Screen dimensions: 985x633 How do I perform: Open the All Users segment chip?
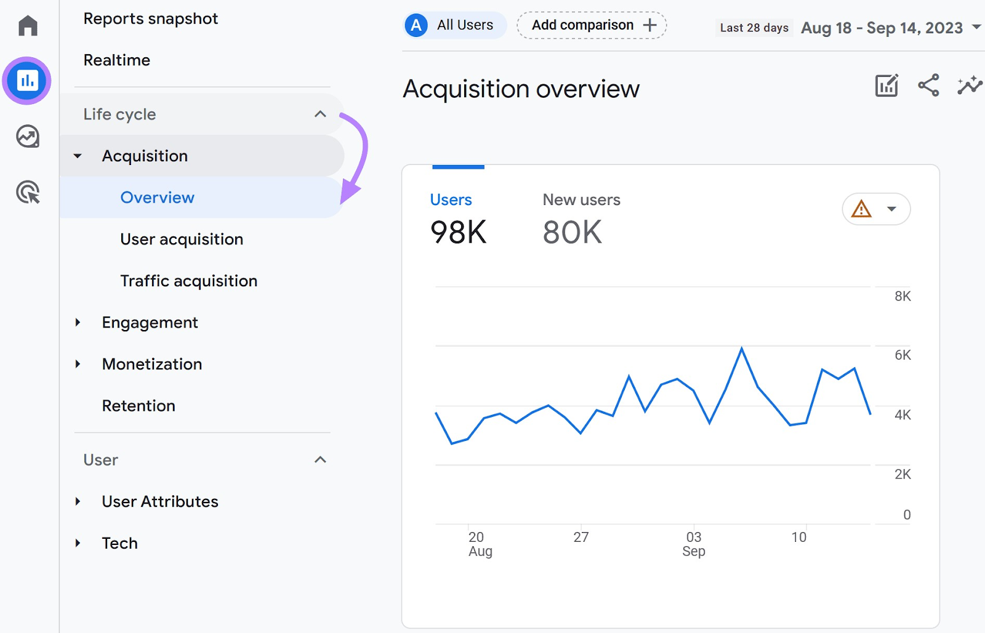(x=454, y=25)
